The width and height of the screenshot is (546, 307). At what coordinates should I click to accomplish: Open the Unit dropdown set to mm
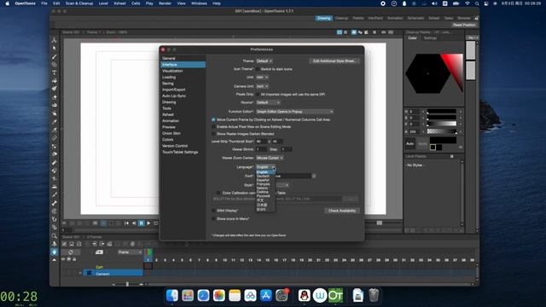pyautogui.click(x=262, y=78)
